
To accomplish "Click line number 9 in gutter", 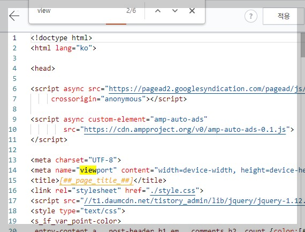I will [14, 119].
